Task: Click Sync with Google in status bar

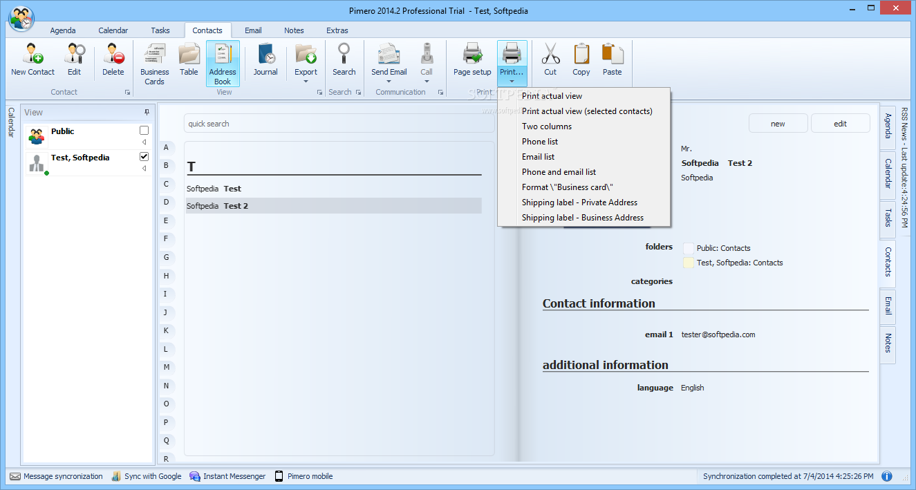Action: tap(146, 476)
